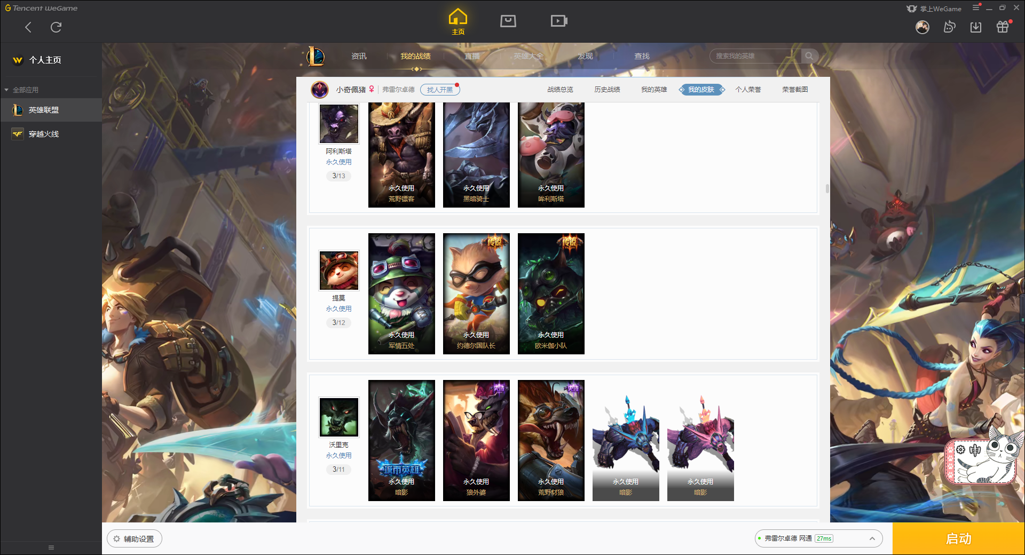Click the refresh page icon

point(56,27)
